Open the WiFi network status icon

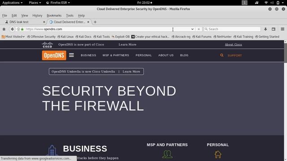(266, 3)
